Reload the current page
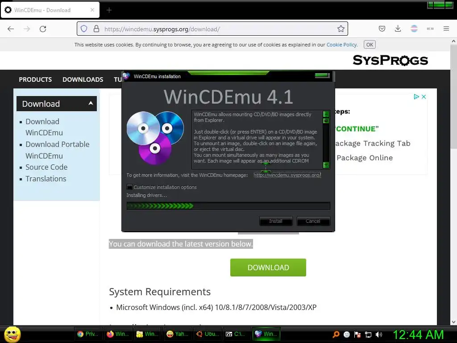The image size is (457, 343). [x=43, y=29]
